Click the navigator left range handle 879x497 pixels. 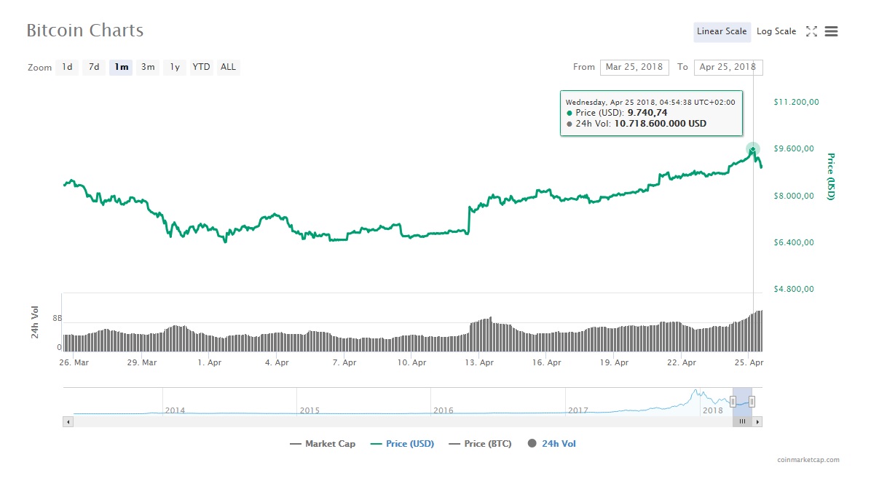[x=733, y=401]
